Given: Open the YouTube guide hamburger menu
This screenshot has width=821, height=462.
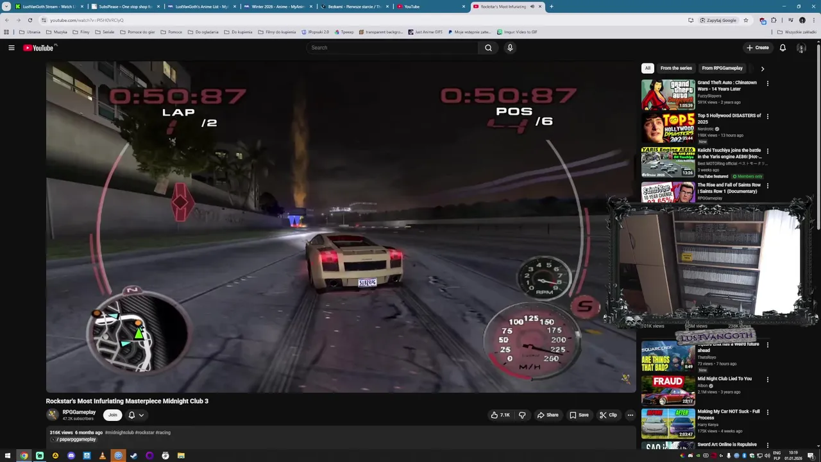Looking at the screenshot, I should [x=11, y=47].
